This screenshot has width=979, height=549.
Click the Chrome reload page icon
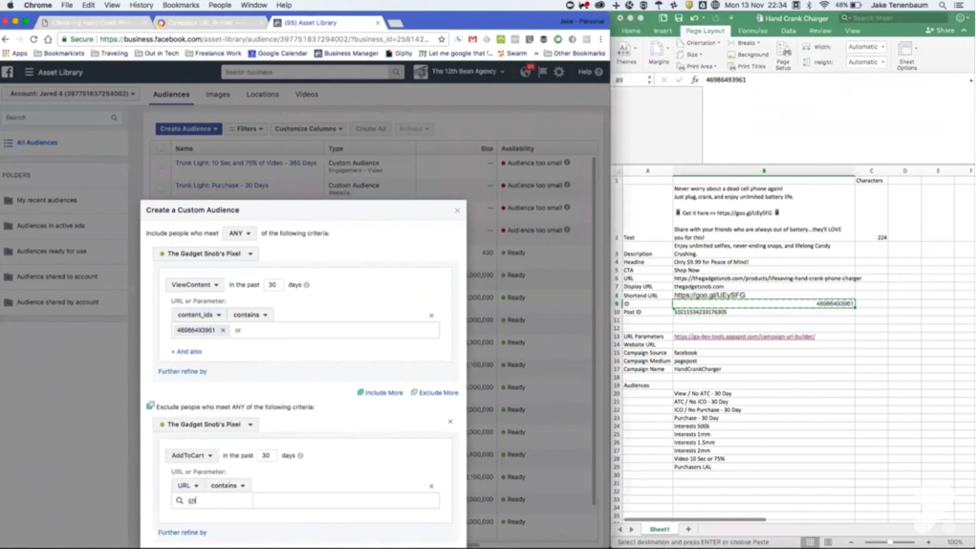[x=33, y=38]
